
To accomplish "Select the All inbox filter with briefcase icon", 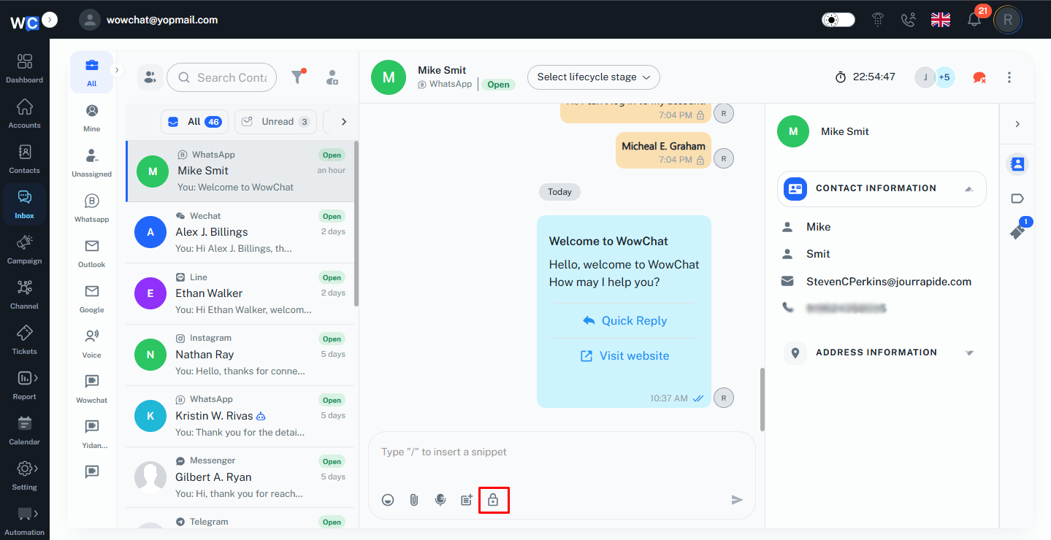I will pos(92,72).
